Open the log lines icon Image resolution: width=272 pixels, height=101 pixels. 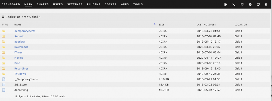point(267,5)
